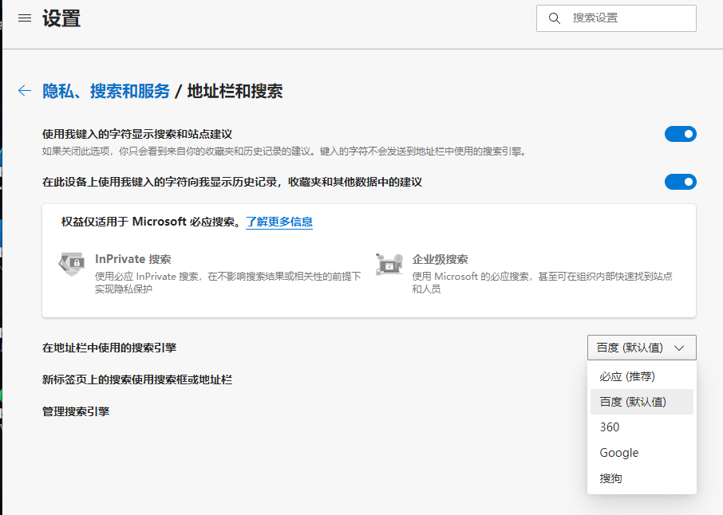
Task: Choose 360 as search engine
Action: (642, 427)
